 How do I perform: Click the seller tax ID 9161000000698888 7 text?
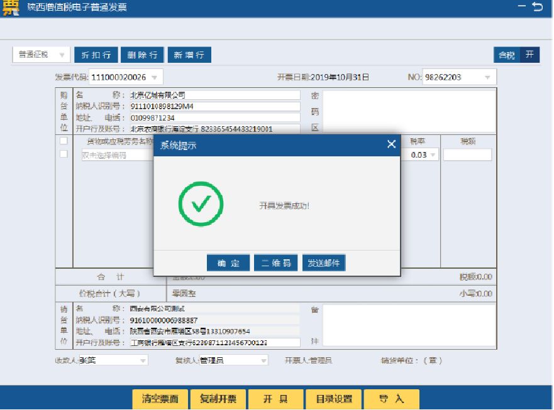click(x=163, y=320)
